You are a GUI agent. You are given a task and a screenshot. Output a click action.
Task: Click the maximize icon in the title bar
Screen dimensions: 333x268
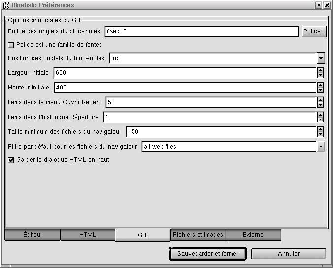pyautogui.click(x=319, y=5)
